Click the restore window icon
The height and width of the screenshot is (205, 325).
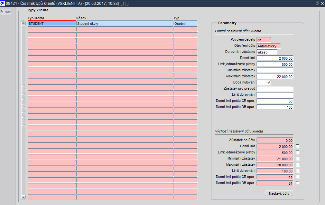pos(317,3)
